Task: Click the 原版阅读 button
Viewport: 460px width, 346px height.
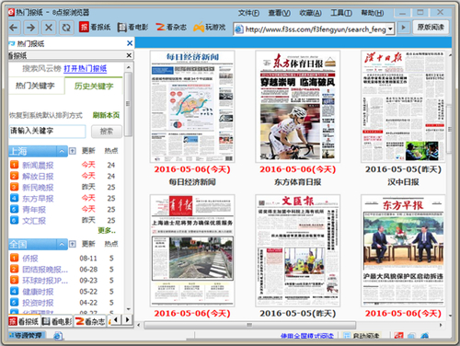Action: pos(431,28)
